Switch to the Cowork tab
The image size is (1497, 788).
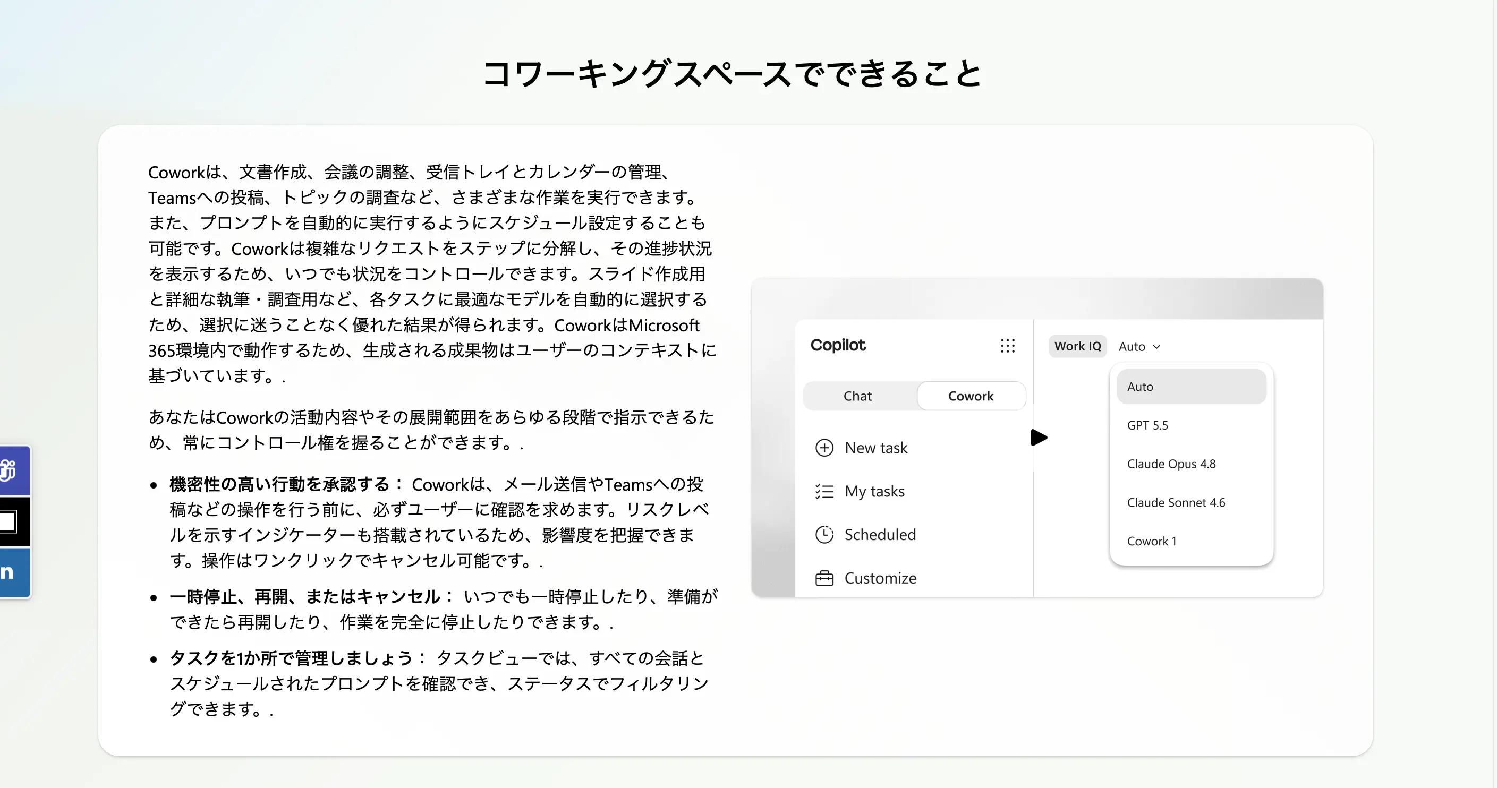coord(971,396)
